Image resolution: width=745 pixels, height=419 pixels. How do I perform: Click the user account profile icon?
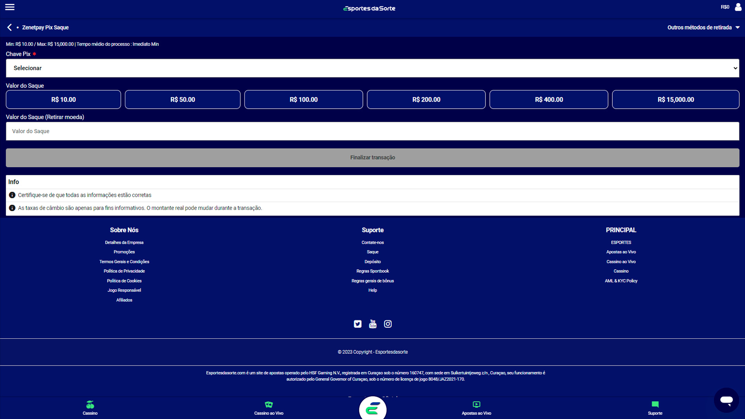738,7
